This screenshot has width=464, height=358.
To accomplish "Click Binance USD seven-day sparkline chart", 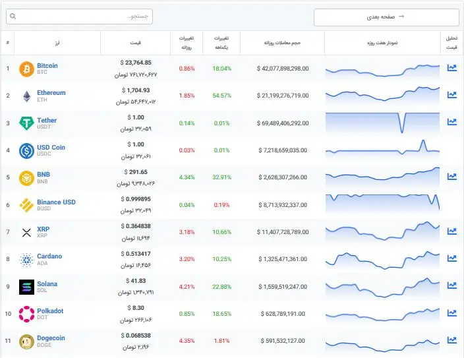I will coord(382,203).
